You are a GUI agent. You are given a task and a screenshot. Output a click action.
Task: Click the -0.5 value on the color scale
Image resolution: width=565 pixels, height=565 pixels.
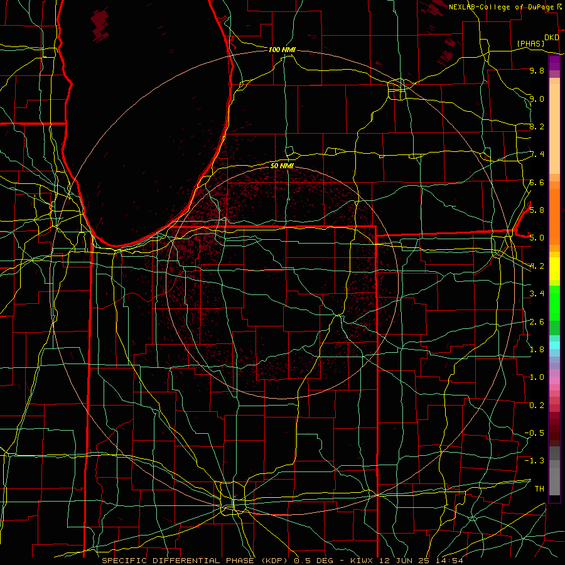[x=534, y=433]
